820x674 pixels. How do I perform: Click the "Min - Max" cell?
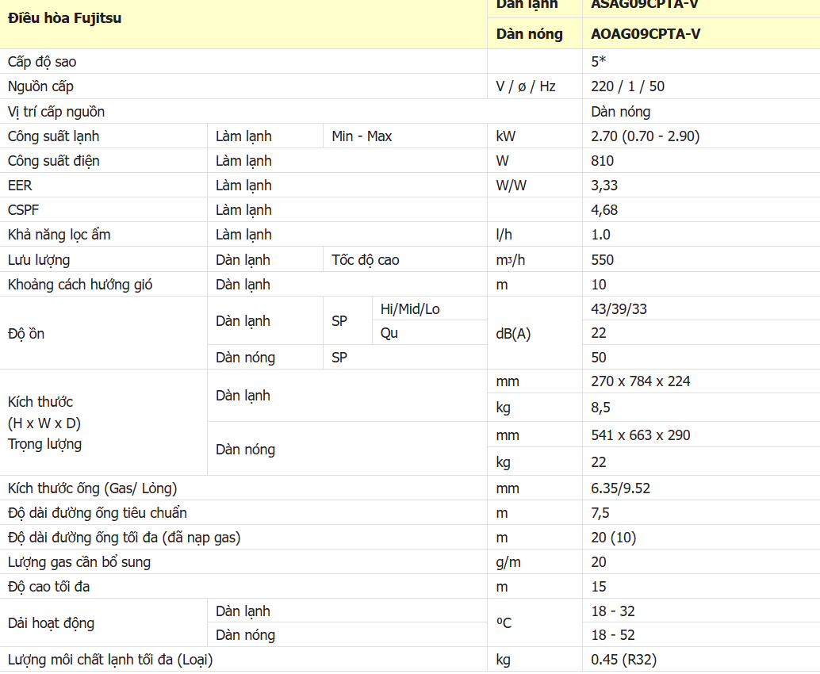coord(362,136)
